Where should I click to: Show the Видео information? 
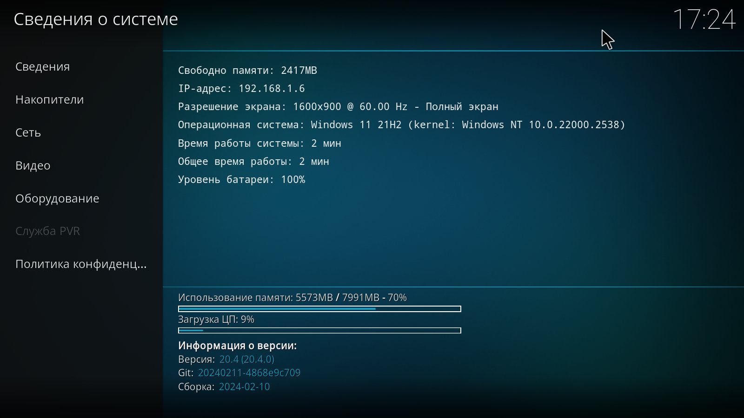tap(33, 165)
